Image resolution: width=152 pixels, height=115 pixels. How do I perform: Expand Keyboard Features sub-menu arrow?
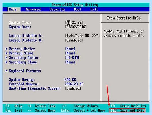6,71
